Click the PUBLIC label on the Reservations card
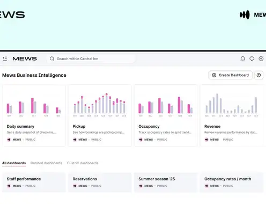The width and height of the screenshot is (266, 204). (x=96, y=186)
